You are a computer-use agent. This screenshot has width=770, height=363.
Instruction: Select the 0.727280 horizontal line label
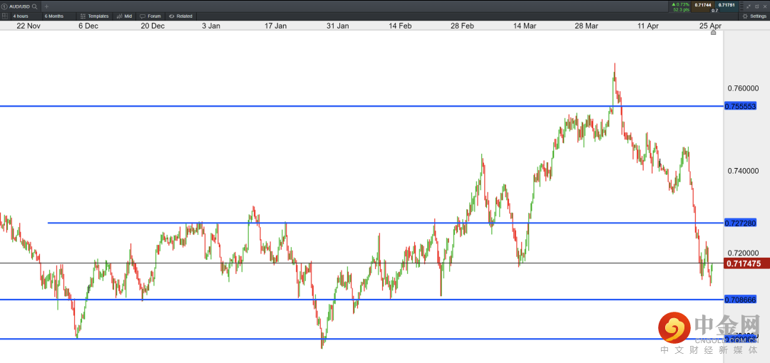(740, 223)
